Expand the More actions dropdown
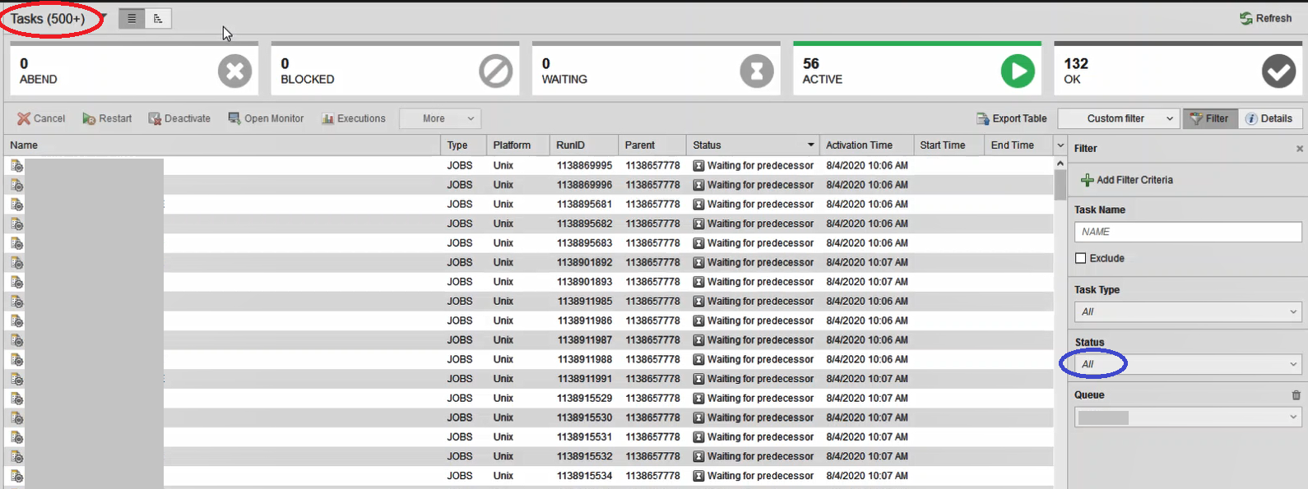This screenshot has height=489, width=1308. [440, 118]
